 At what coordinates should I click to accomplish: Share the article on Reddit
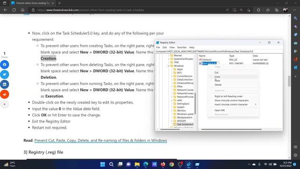pos(5,94)
